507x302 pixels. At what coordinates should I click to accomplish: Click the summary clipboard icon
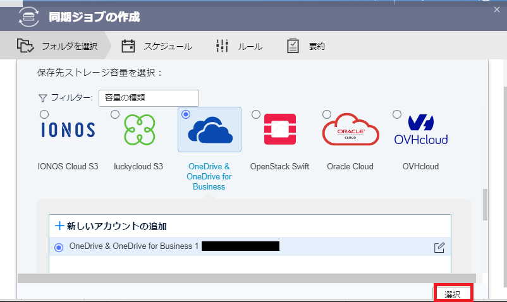coord(293,46)
